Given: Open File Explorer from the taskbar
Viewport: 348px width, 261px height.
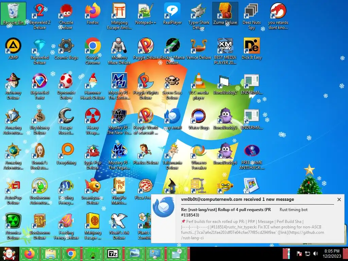Looking at the screenshot, I should tap(50, 254).
